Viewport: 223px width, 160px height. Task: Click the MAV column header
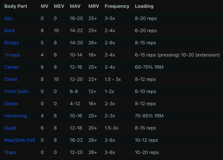75,6
